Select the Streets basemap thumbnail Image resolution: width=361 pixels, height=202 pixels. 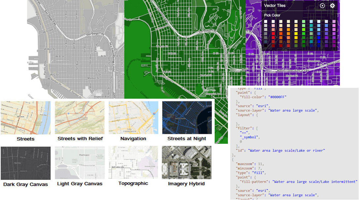(x=25, y=117)
